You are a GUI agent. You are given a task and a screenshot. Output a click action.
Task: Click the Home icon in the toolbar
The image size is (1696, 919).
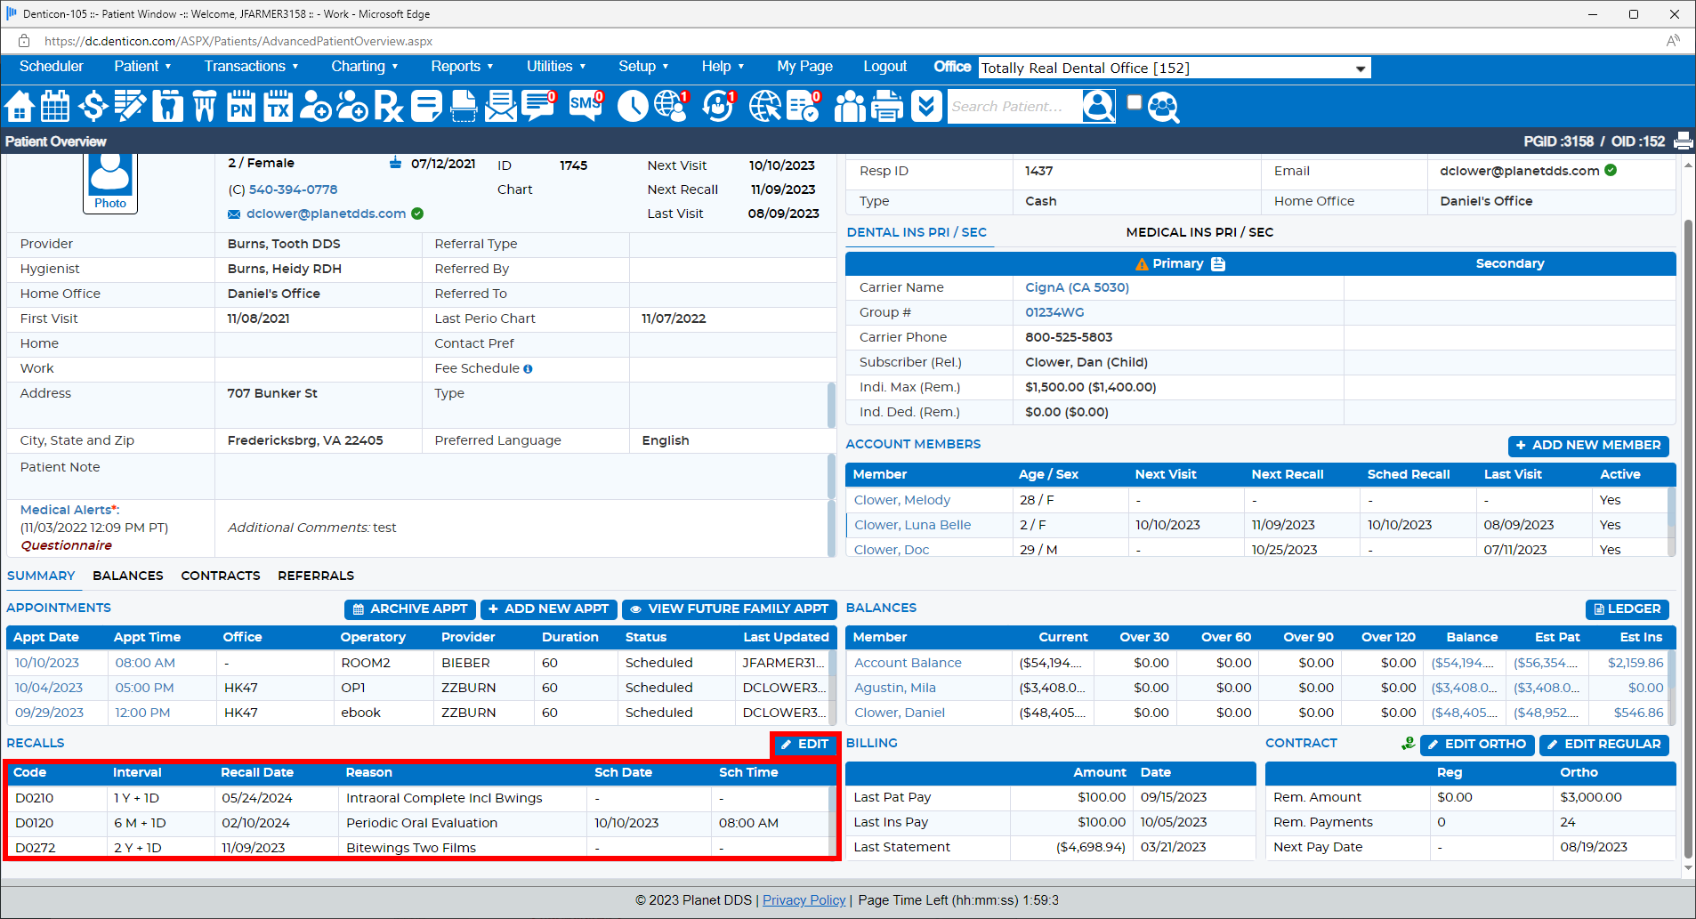(x=20, y=107)
